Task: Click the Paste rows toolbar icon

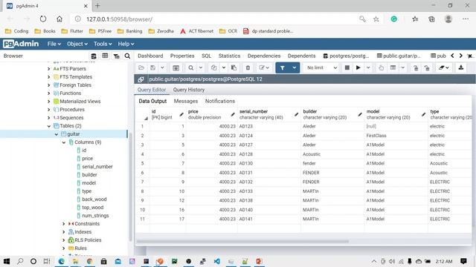Action: coord(234,67)
